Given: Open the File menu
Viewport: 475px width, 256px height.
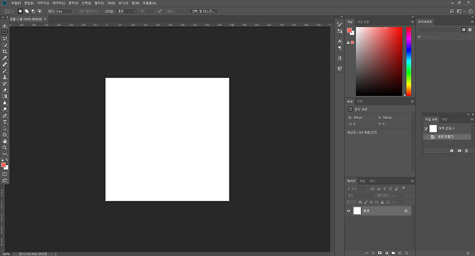Looking at the screenshot, I should [x=16, y=3].
